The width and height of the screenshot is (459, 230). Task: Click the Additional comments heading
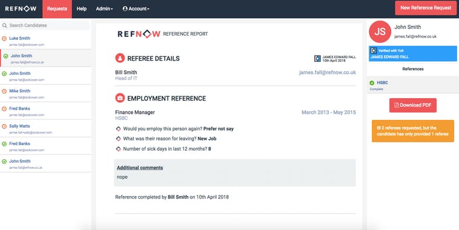coord(140,168)
